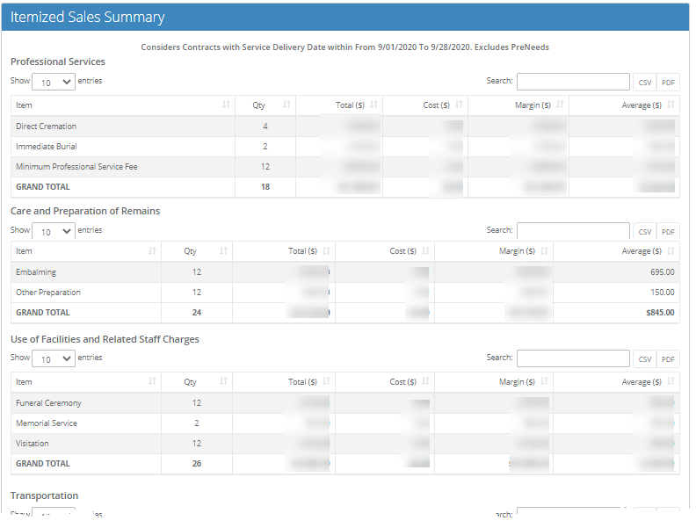
Task: Export Use of Facilities table as CSV
Action: 644,359
